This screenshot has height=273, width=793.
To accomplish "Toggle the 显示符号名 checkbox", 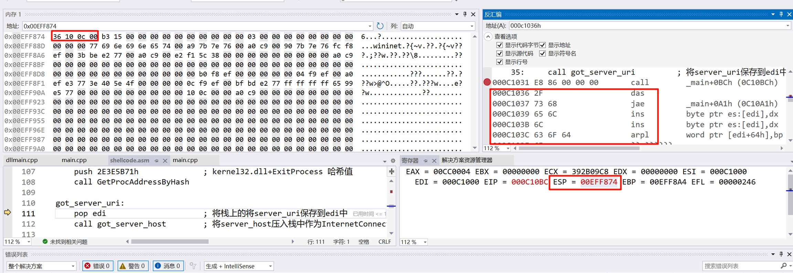I will pos(542,53).
